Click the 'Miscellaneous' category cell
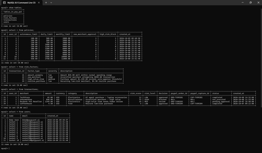 (x=75, y=99)
